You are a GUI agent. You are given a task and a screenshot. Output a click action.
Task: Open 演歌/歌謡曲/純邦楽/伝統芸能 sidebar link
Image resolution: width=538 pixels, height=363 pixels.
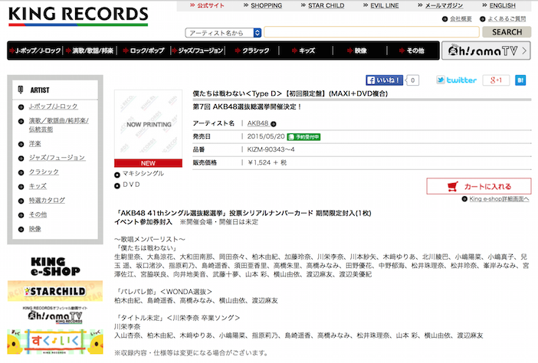coord(59,125)
